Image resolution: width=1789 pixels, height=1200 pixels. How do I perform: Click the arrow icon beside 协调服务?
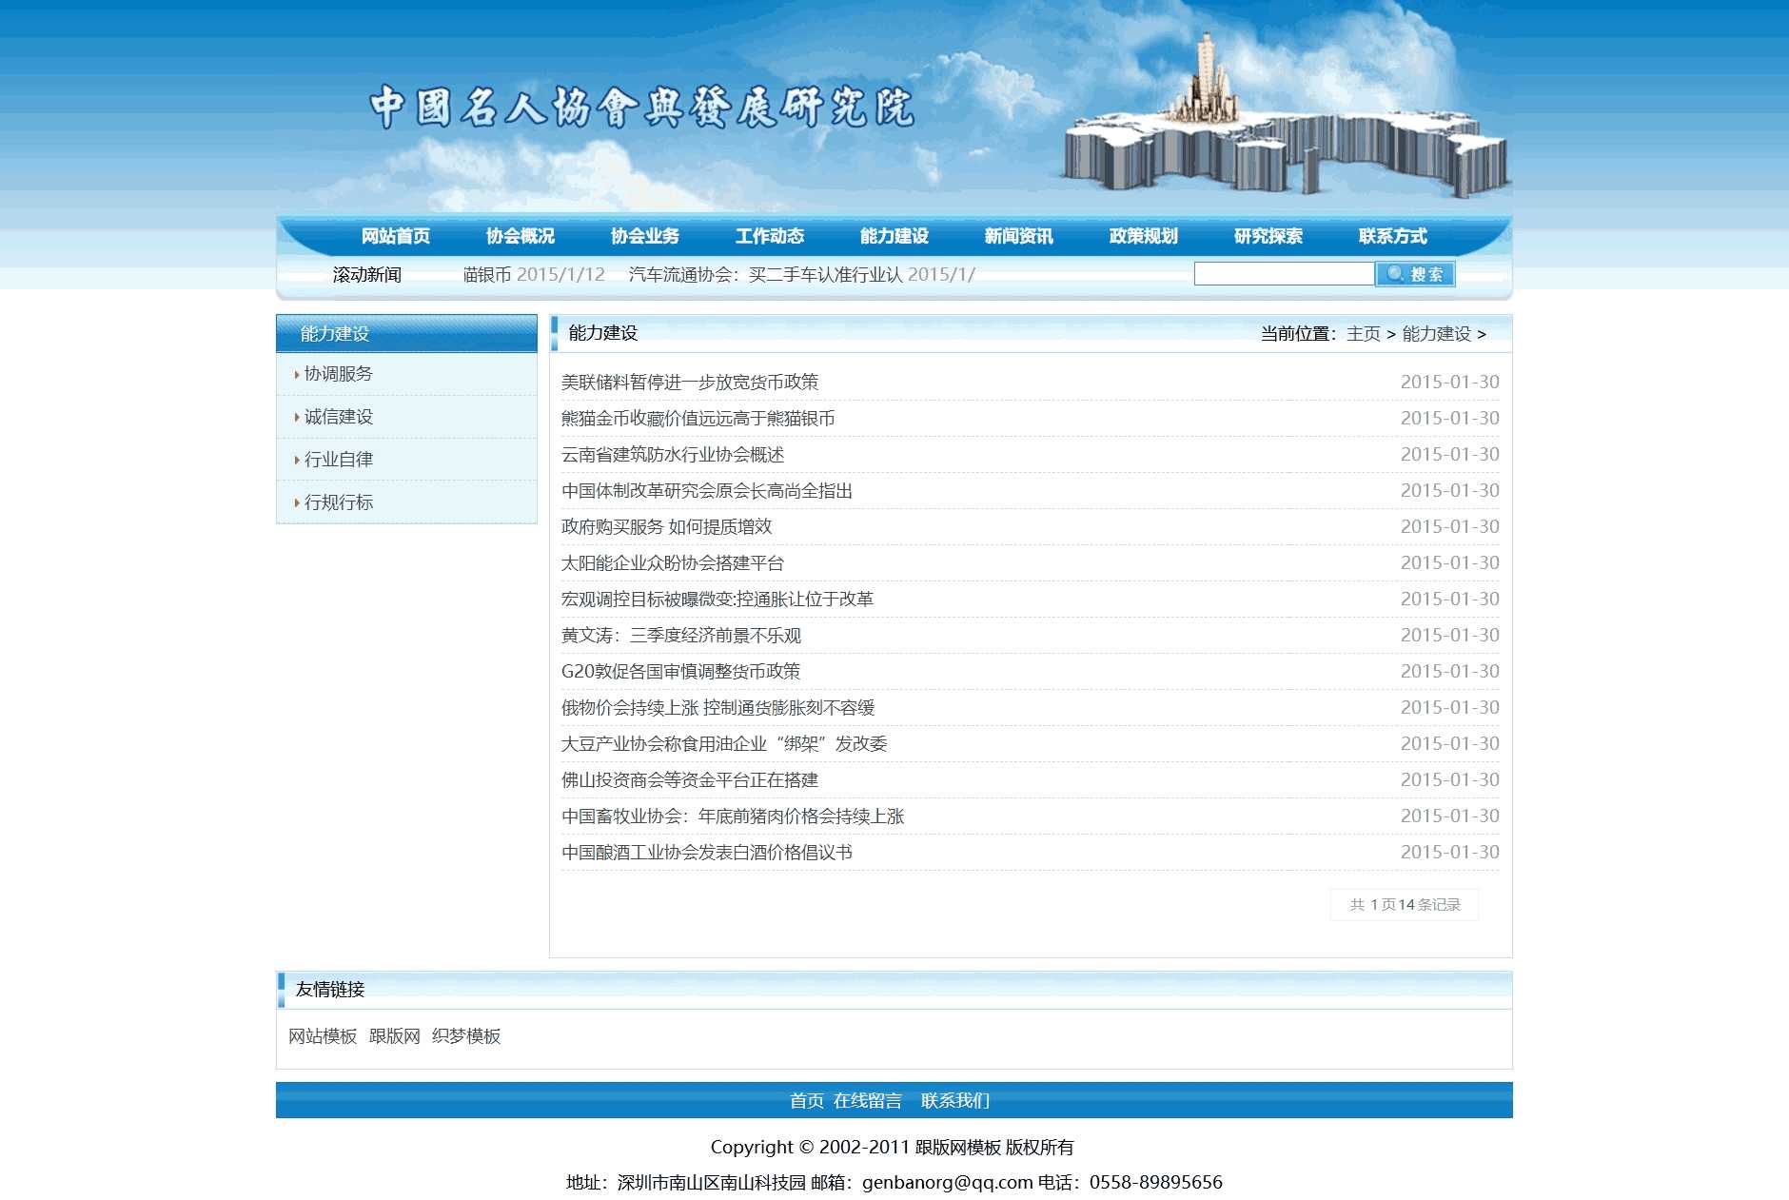pyautogui.click(x=295, y=374)
